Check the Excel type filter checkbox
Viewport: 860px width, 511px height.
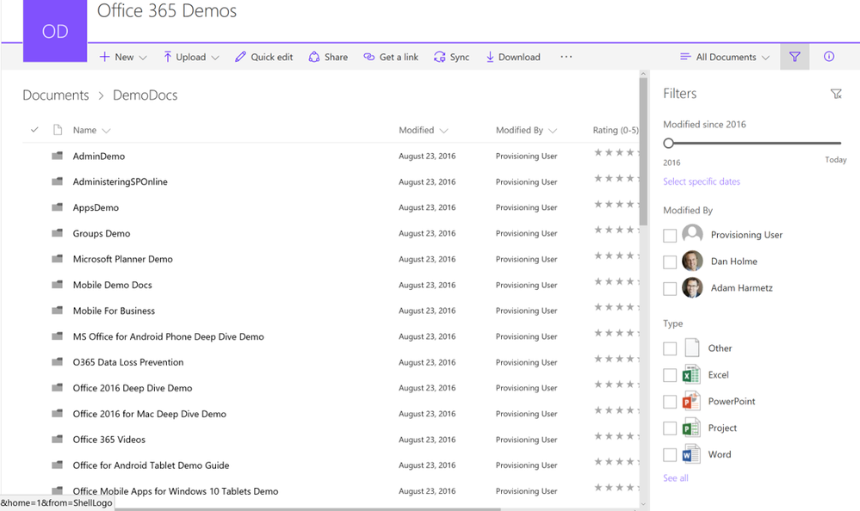click(x=670, y=375)
